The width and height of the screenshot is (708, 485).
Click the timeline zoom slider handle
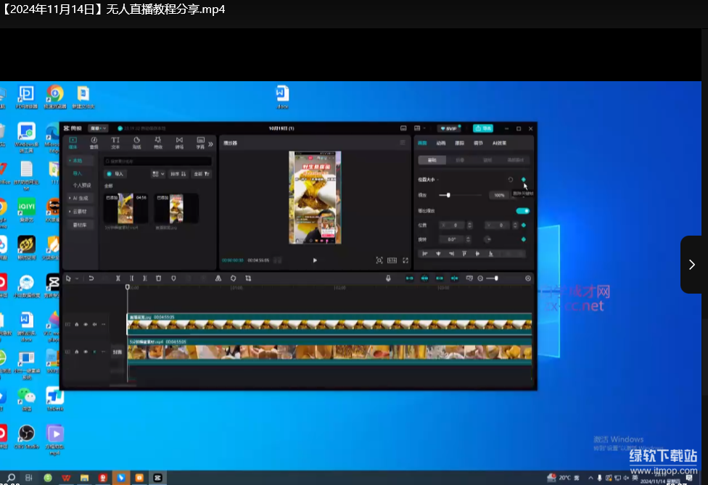pyautogui.click(x=496, y=278)
